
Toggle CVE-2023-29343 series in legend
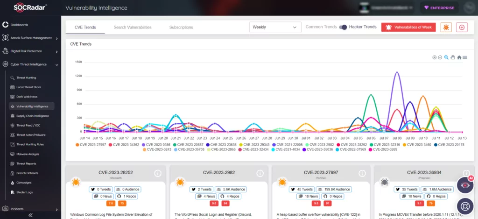254,145
